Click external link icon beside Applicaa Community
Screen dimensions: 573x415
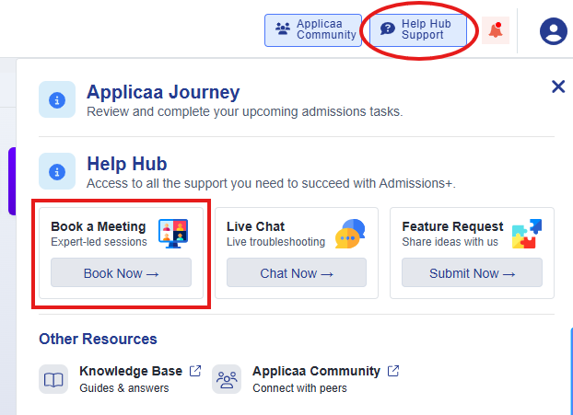click(393, 371)
